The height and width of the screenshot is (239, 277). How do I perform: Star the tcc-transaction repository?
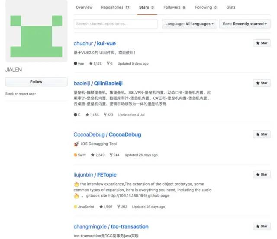click(x=261, y=226)
